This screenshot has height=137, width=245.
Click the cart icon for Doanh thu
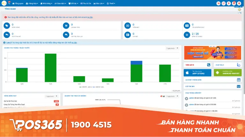[x=66, y=26]
